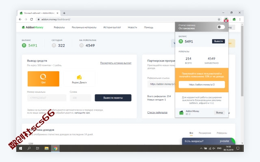Open File Explorer from taskbar
This screenshot has height=162, width=260.
click(46, 148)
